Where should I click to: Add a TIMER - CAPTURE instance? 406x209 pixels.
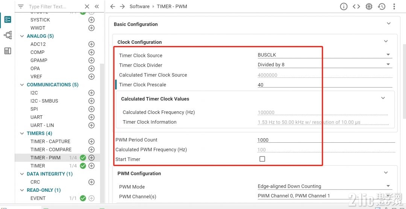tap(91, 142)
